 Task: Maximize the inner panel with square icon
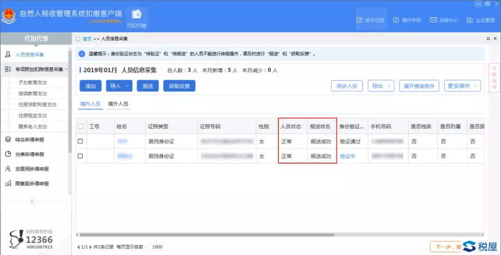488,38
